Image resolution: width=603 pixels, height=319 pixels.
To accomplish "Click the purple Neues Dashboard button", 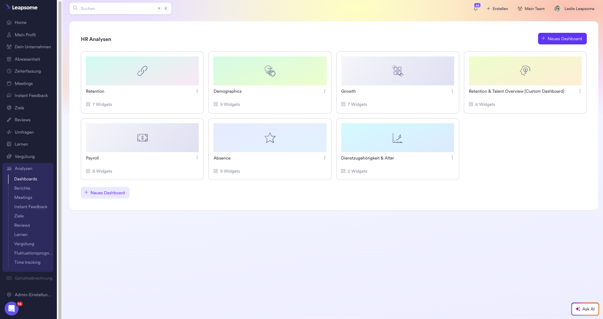I will (562, 39).
